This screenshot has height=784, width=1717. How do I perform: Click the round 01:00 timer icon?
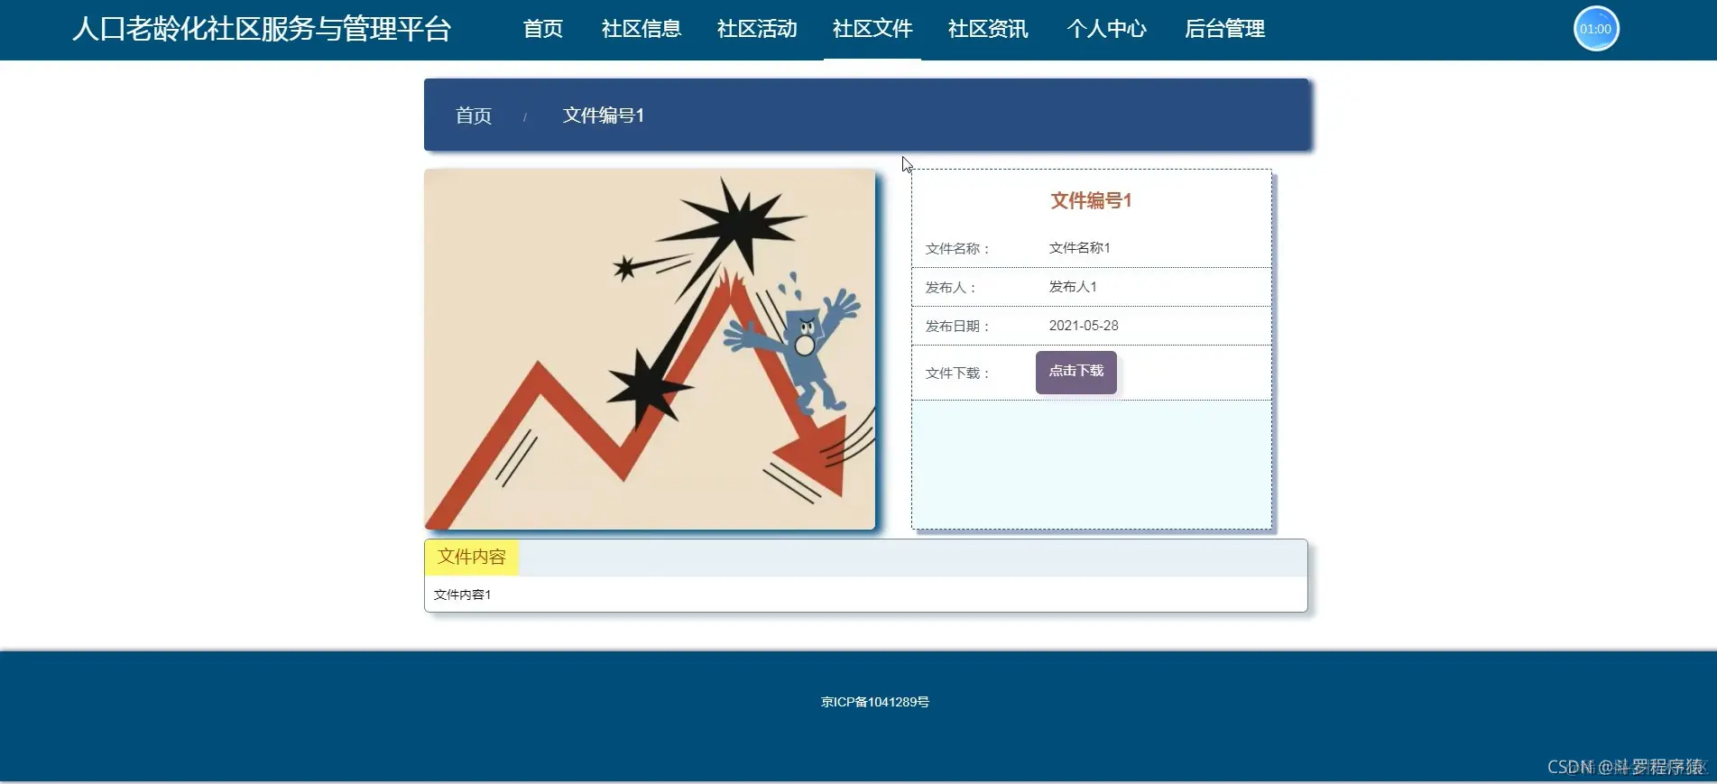click(x=1596, y=29)
